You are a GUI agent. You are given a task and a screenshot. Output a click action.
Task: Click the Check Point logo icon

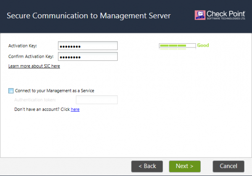[x=200, y=16]
